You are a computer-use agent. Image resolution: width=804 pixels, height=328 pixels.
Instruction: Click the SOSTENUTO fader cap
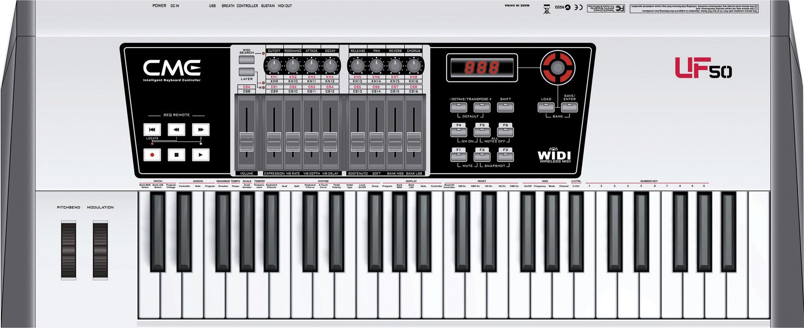(x=357, y=142)
